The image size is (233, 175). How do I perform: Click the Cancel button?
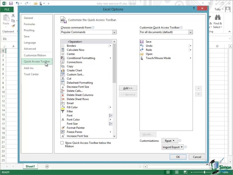197,157
